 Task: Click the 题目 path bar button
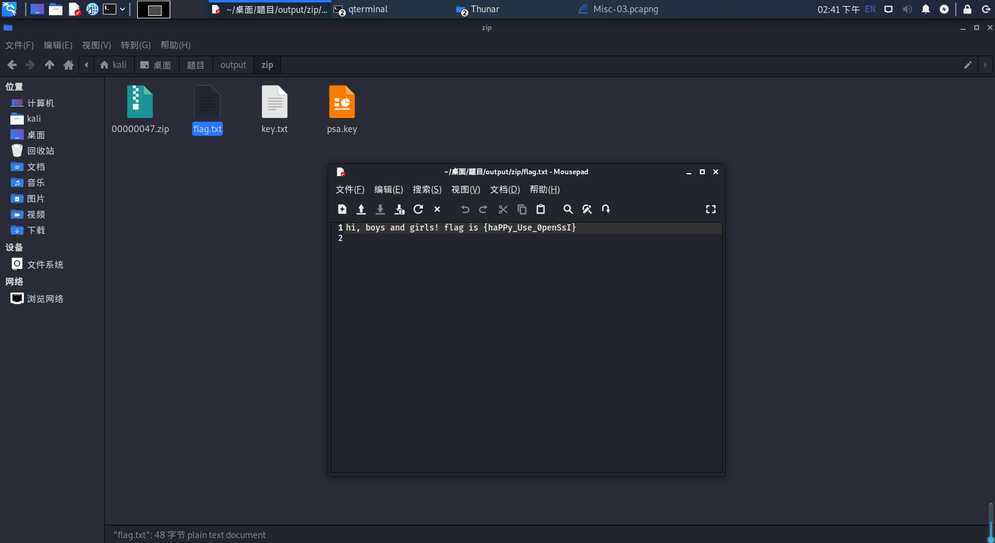195,65
